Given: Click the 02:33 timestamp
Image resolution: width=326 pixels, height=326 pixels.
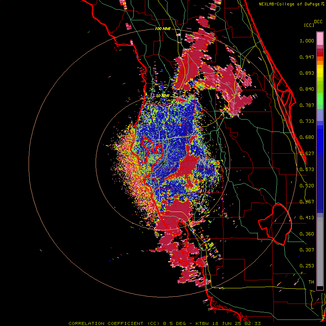Looking at the screenshot, I should [x=252, y=323].
